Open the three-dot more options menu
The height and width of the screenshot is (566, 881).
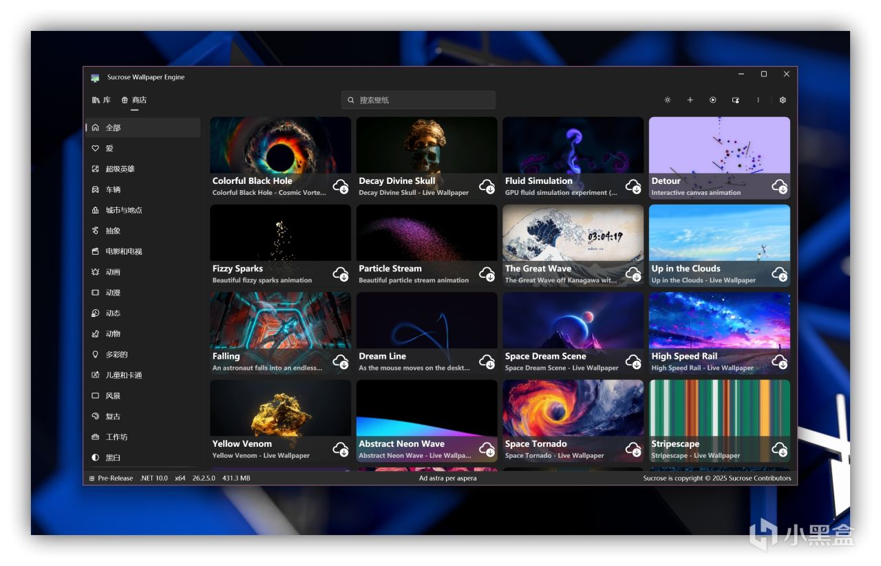click(x=758, y=100)
